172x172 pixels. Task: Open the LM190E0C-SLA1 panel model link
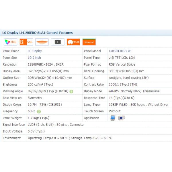120,51
